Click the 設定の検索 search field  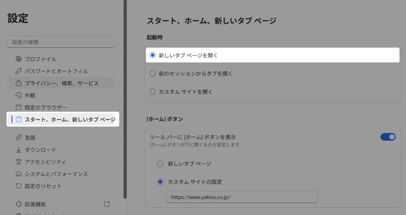coord(61,42)
